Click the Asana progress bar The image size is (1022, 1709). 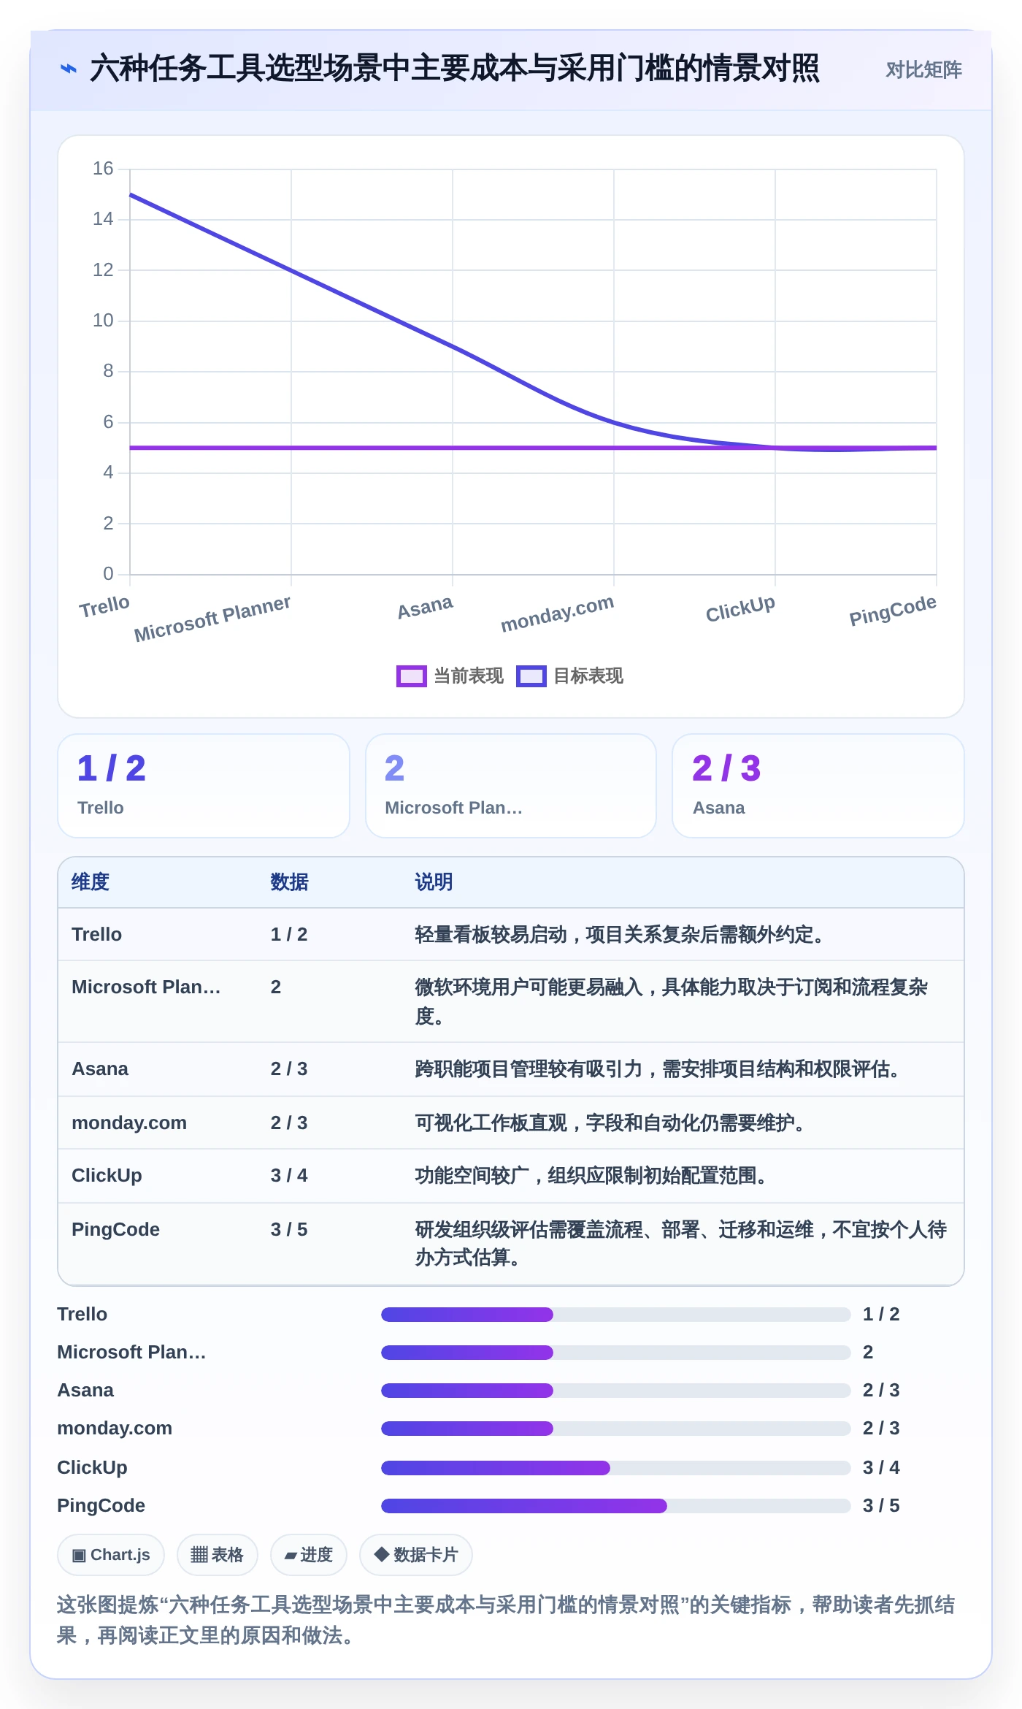click(x=615, y=1391)
